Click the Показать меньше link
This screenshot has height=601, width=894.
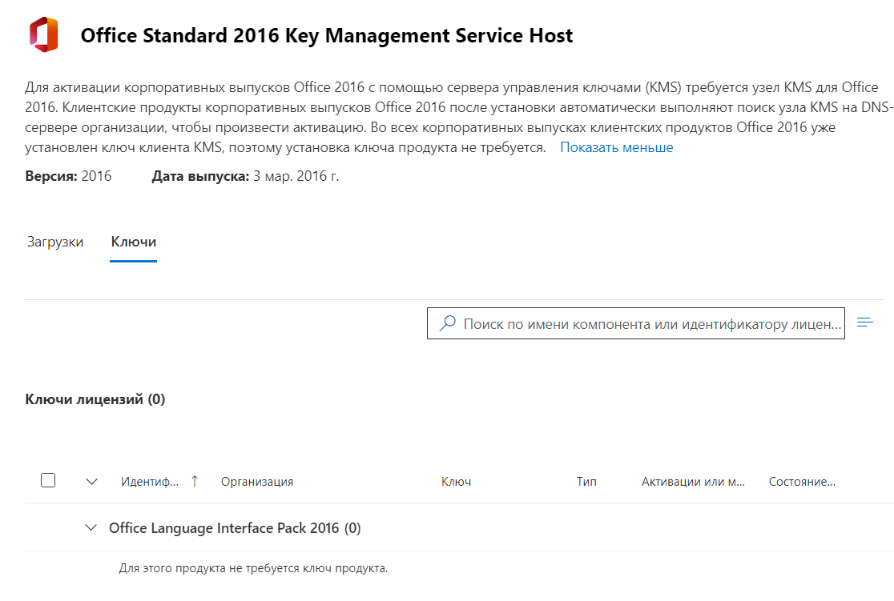click(616, 147)
